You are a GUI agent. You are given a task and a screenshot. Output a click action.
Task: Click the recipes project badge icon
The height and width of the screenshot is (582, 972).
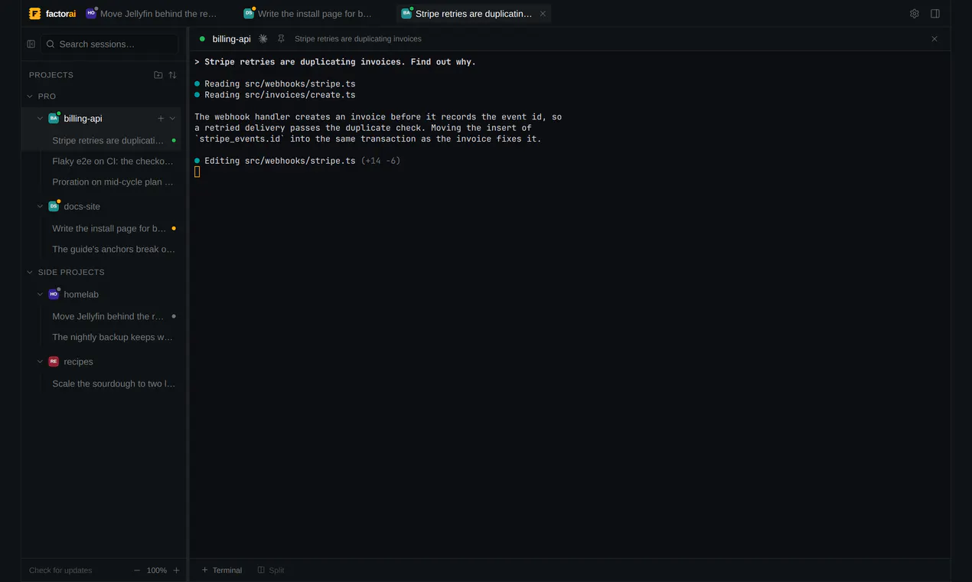pos(54,362)
